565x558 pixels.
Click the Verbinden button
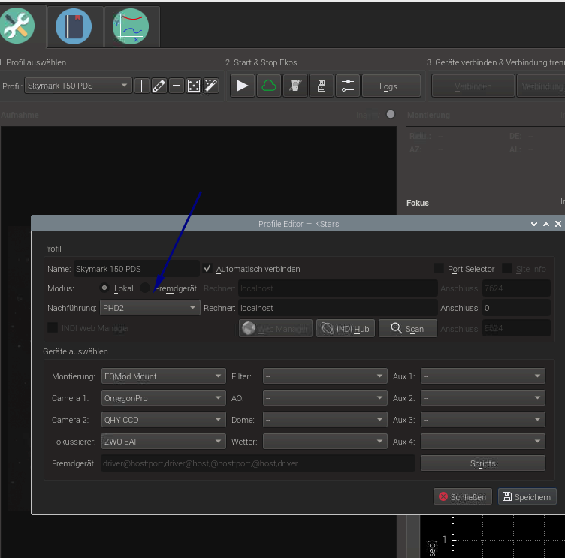[x=473, y=86]
